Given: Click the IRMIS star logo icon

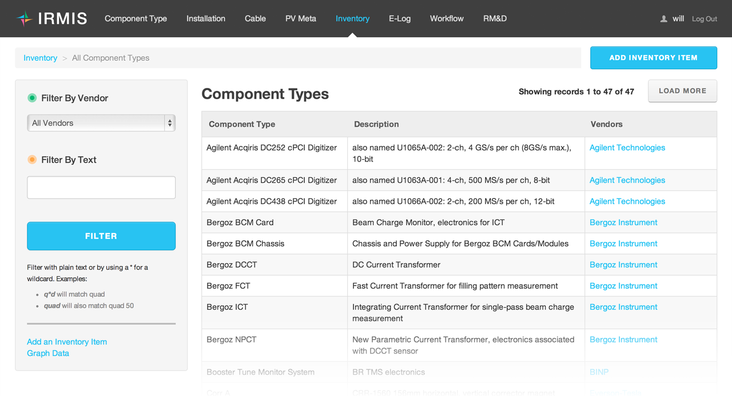Looking at the screenshot, I should (x=24, y=19).
